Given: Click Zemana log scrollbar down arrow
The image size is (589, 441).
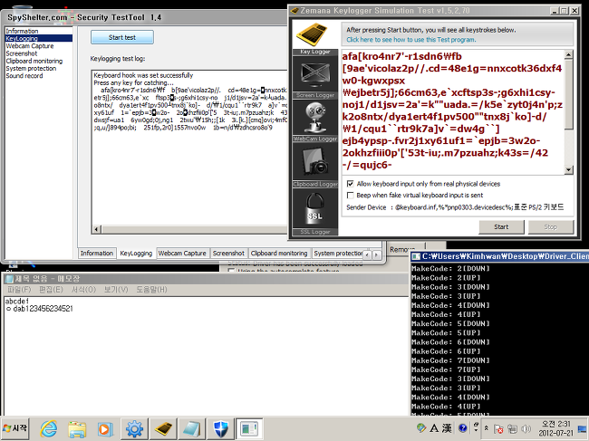Looking at the screenshot, I should pos(569,169).
